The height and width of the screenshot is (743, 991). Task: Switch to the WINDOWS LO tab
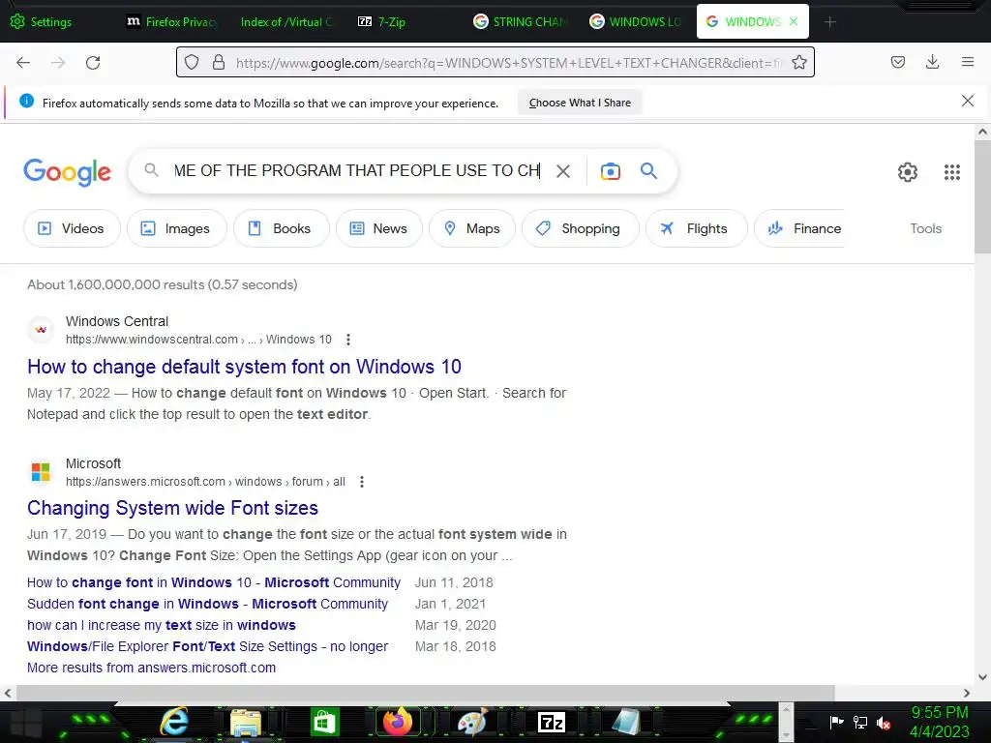635,21
